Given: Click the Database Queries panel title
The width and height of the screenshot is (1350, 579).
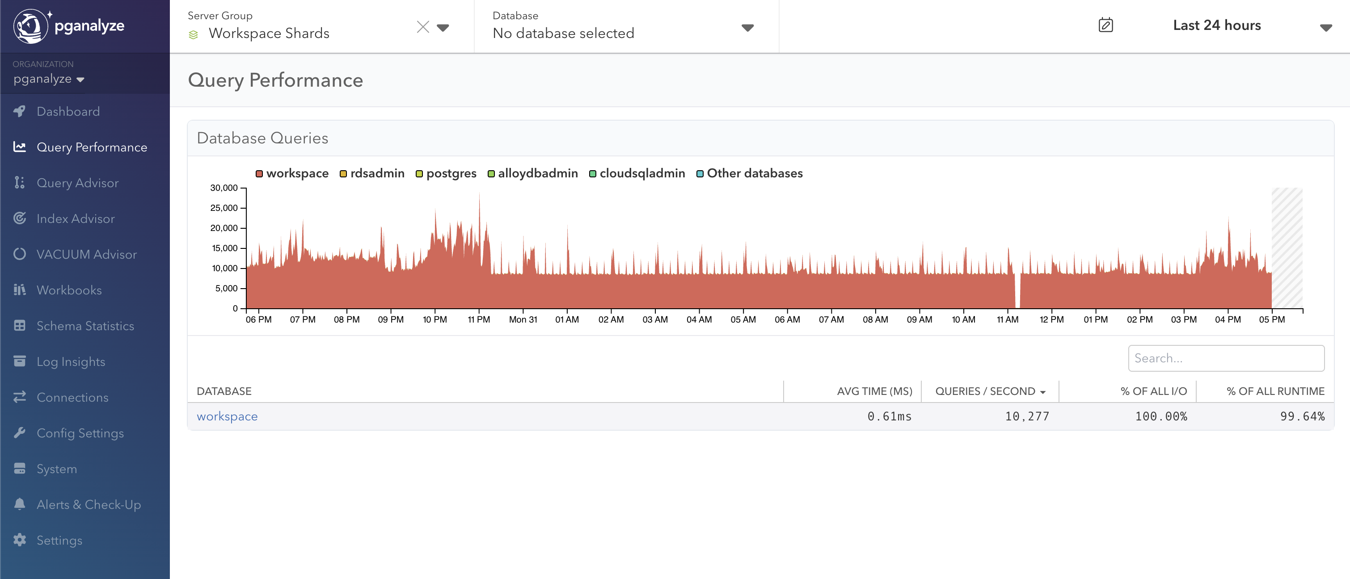Looking at the screenshot, I should 262,138.
